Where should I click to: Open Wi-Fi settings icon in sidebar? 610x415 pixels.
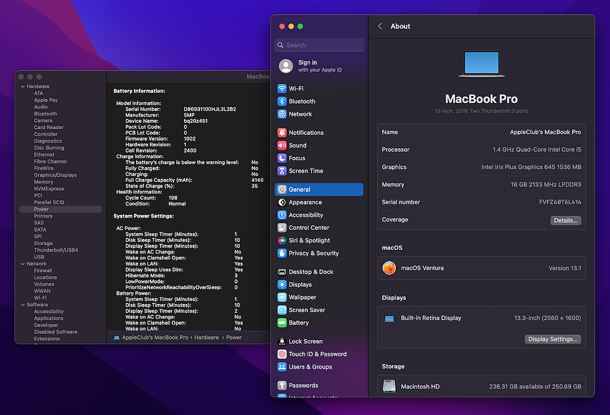(x=282, y=88)
